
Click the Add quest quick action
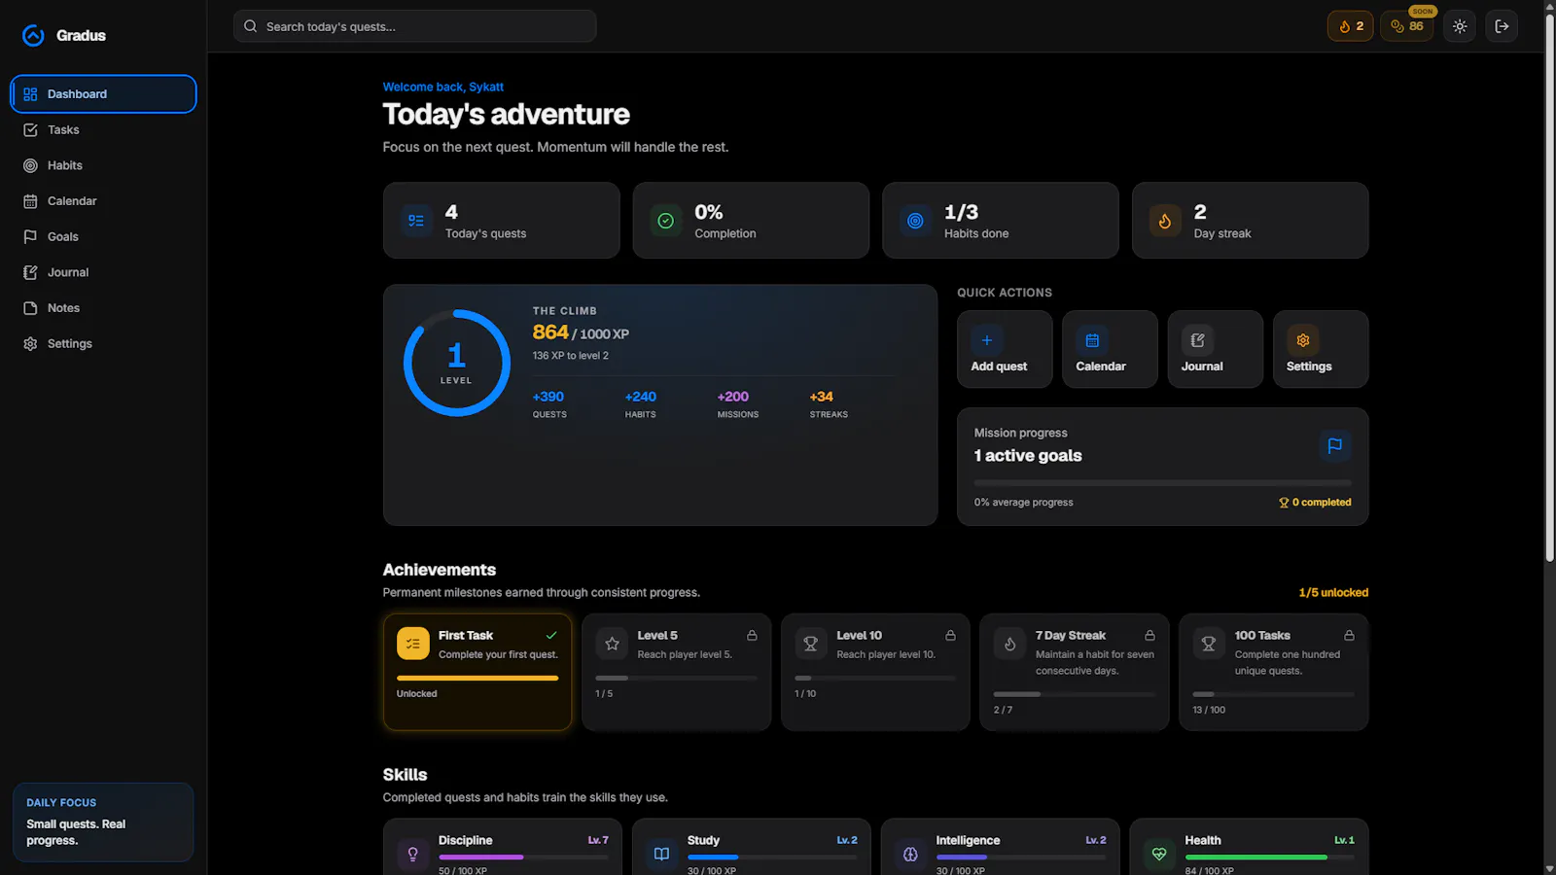click(x=1005, y=349)
